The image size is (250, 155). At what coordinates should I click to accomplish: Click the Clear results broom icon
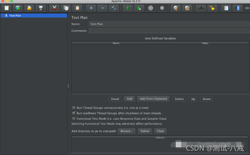pos(176,8)
